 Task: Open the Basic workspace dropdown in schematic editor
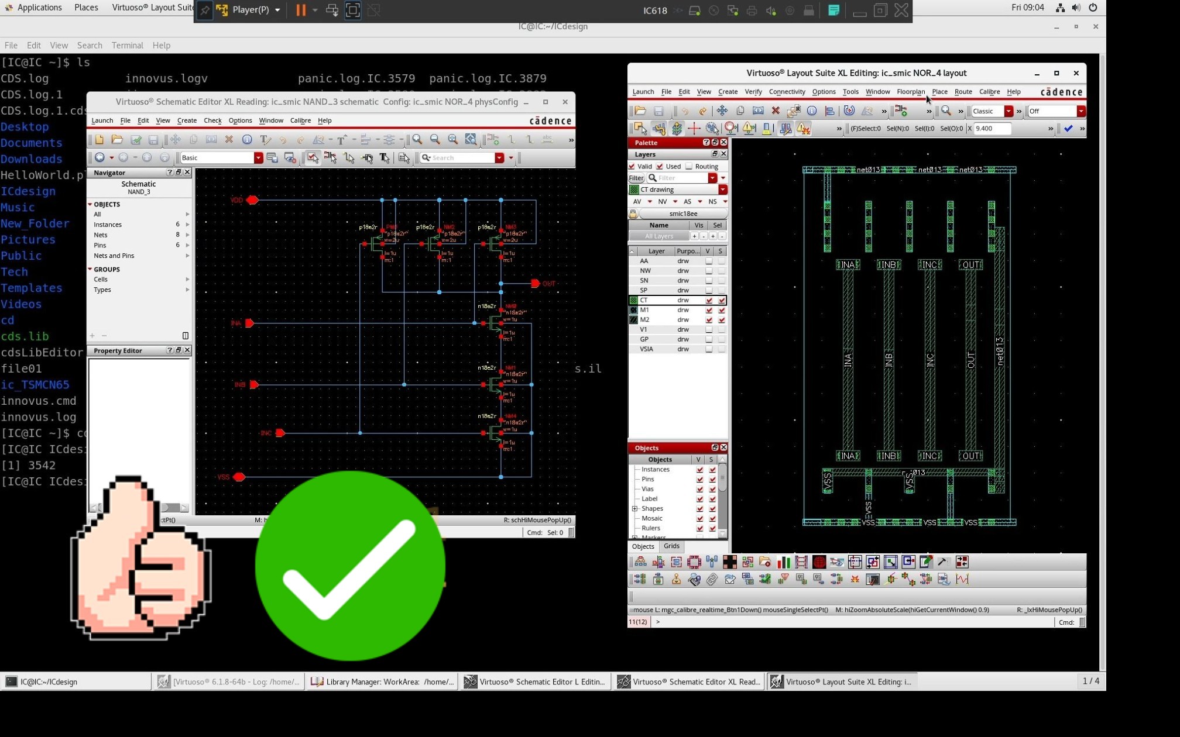258,158
